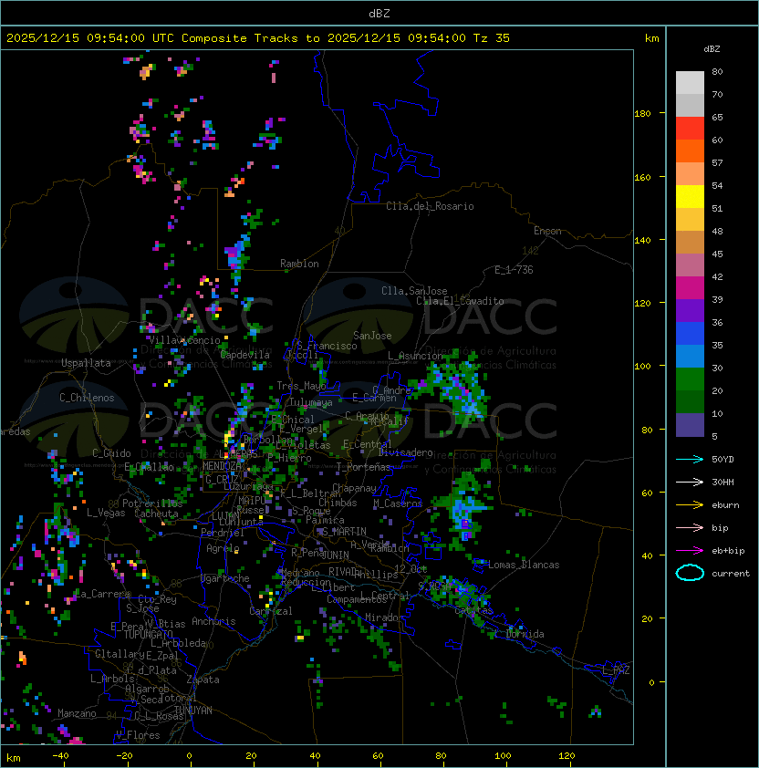Click the 'M_Caseros' map label

coord(398,503)
